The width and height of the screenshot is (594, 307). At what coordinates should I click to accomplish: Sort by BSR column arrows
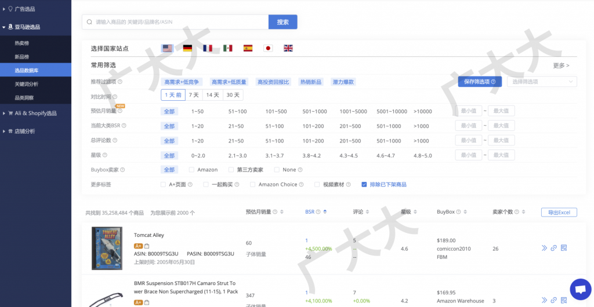(x=325, y=212)
